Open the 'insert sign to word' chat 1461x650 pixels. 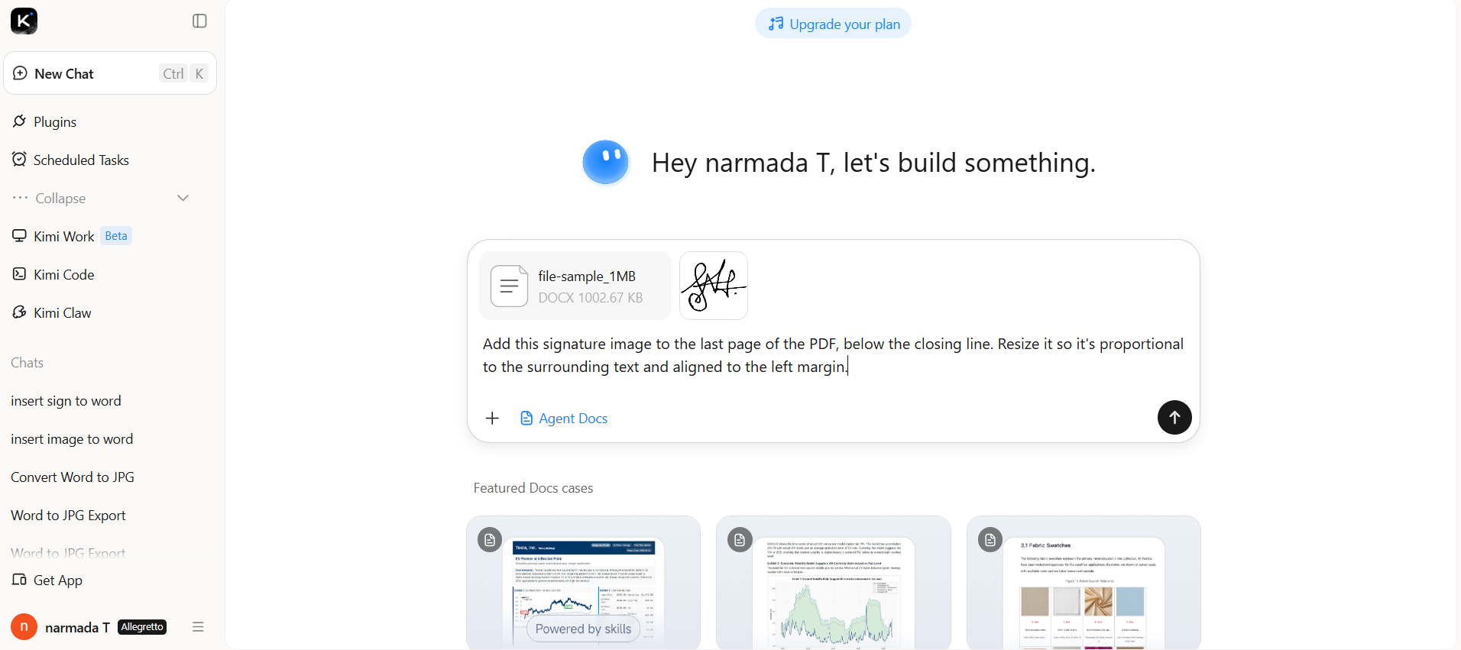click(66, 401)
